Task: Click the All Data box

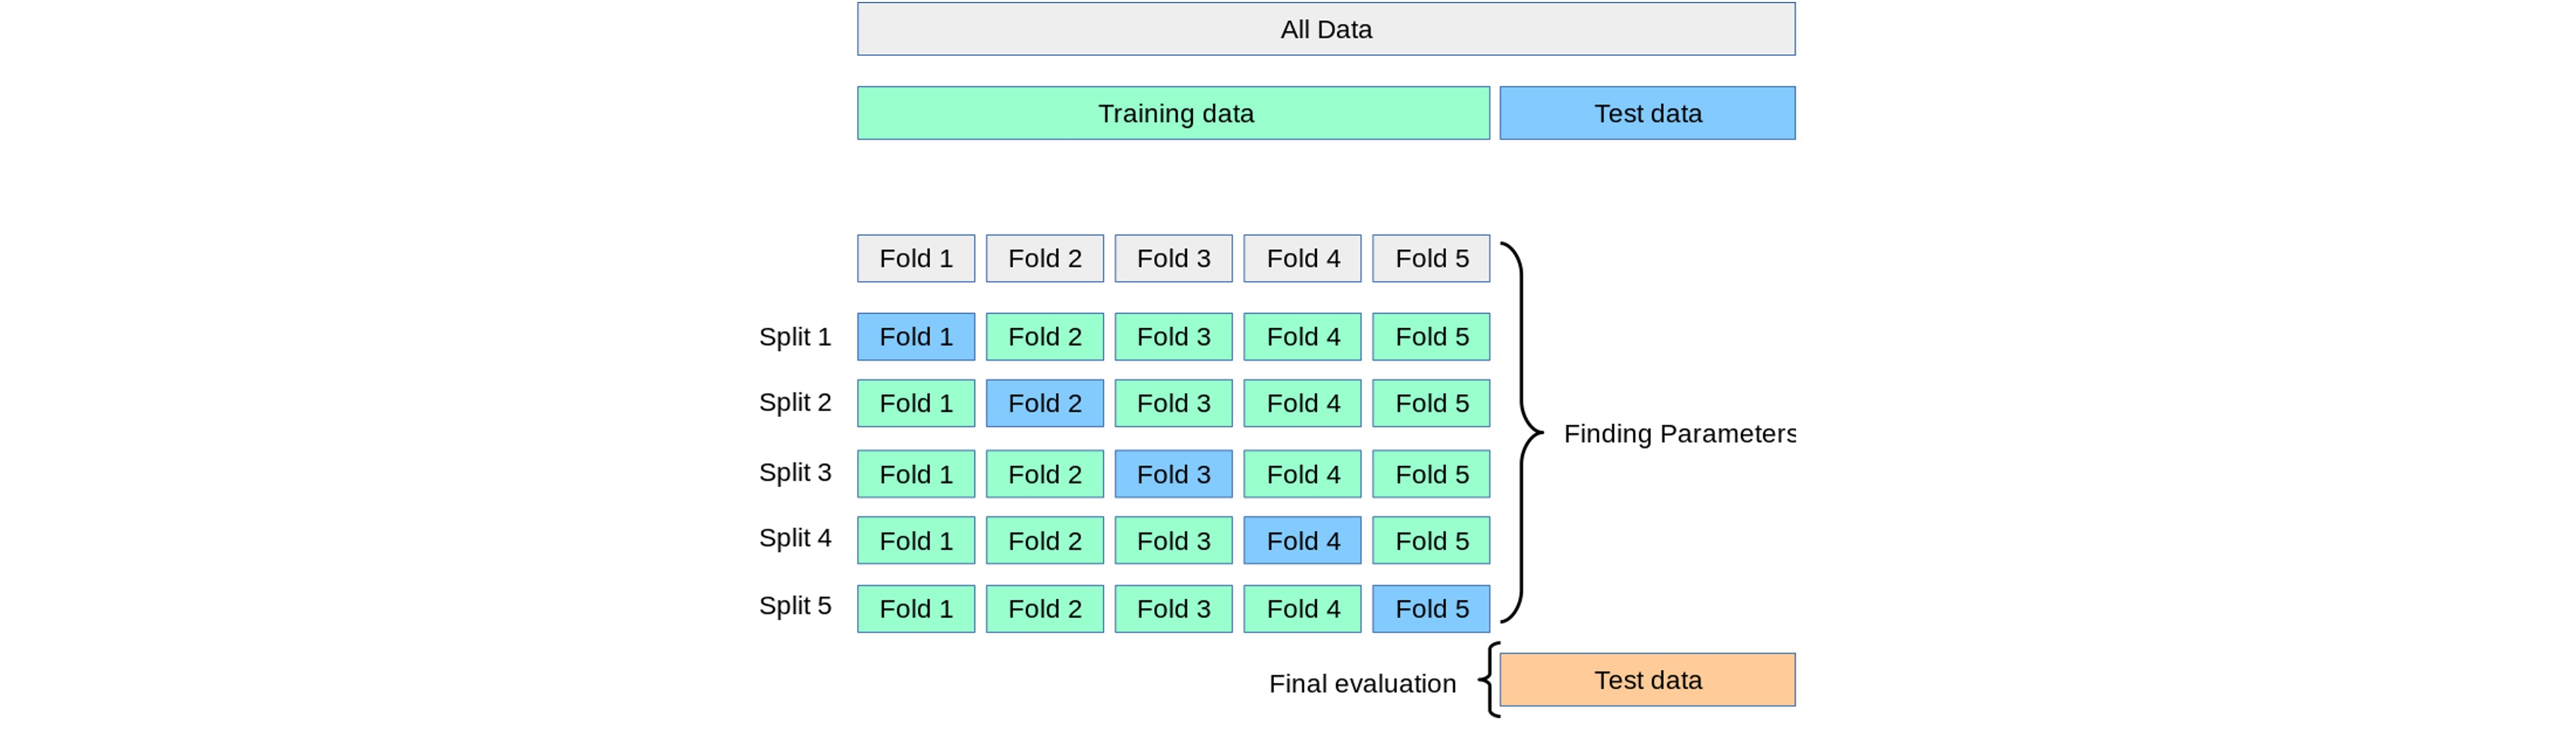Action: tap(1326, 29)
